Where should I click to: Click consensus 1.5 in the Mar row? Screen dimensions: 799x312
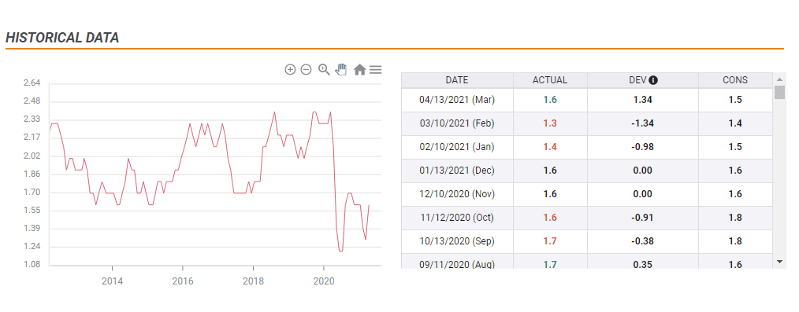point(735,100)
